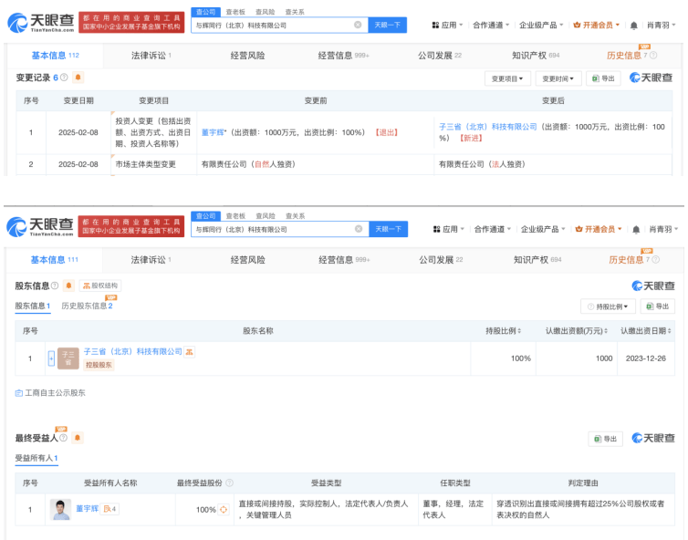
Task: Click the help icon beside 最终受益人
Action: [x=63, y=438]
